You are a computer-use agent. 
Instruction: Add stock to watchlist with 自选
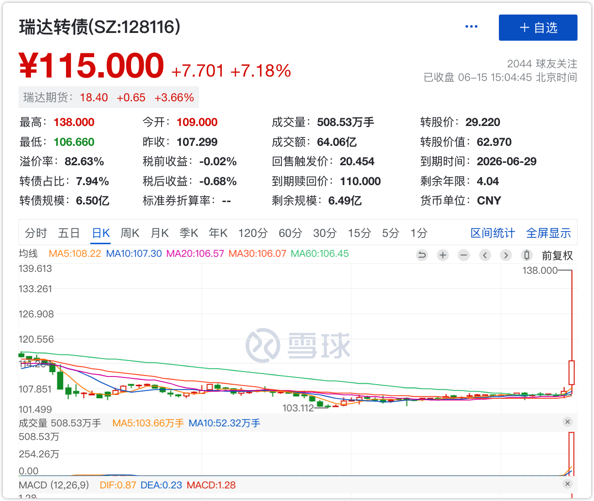pos(538,28)
